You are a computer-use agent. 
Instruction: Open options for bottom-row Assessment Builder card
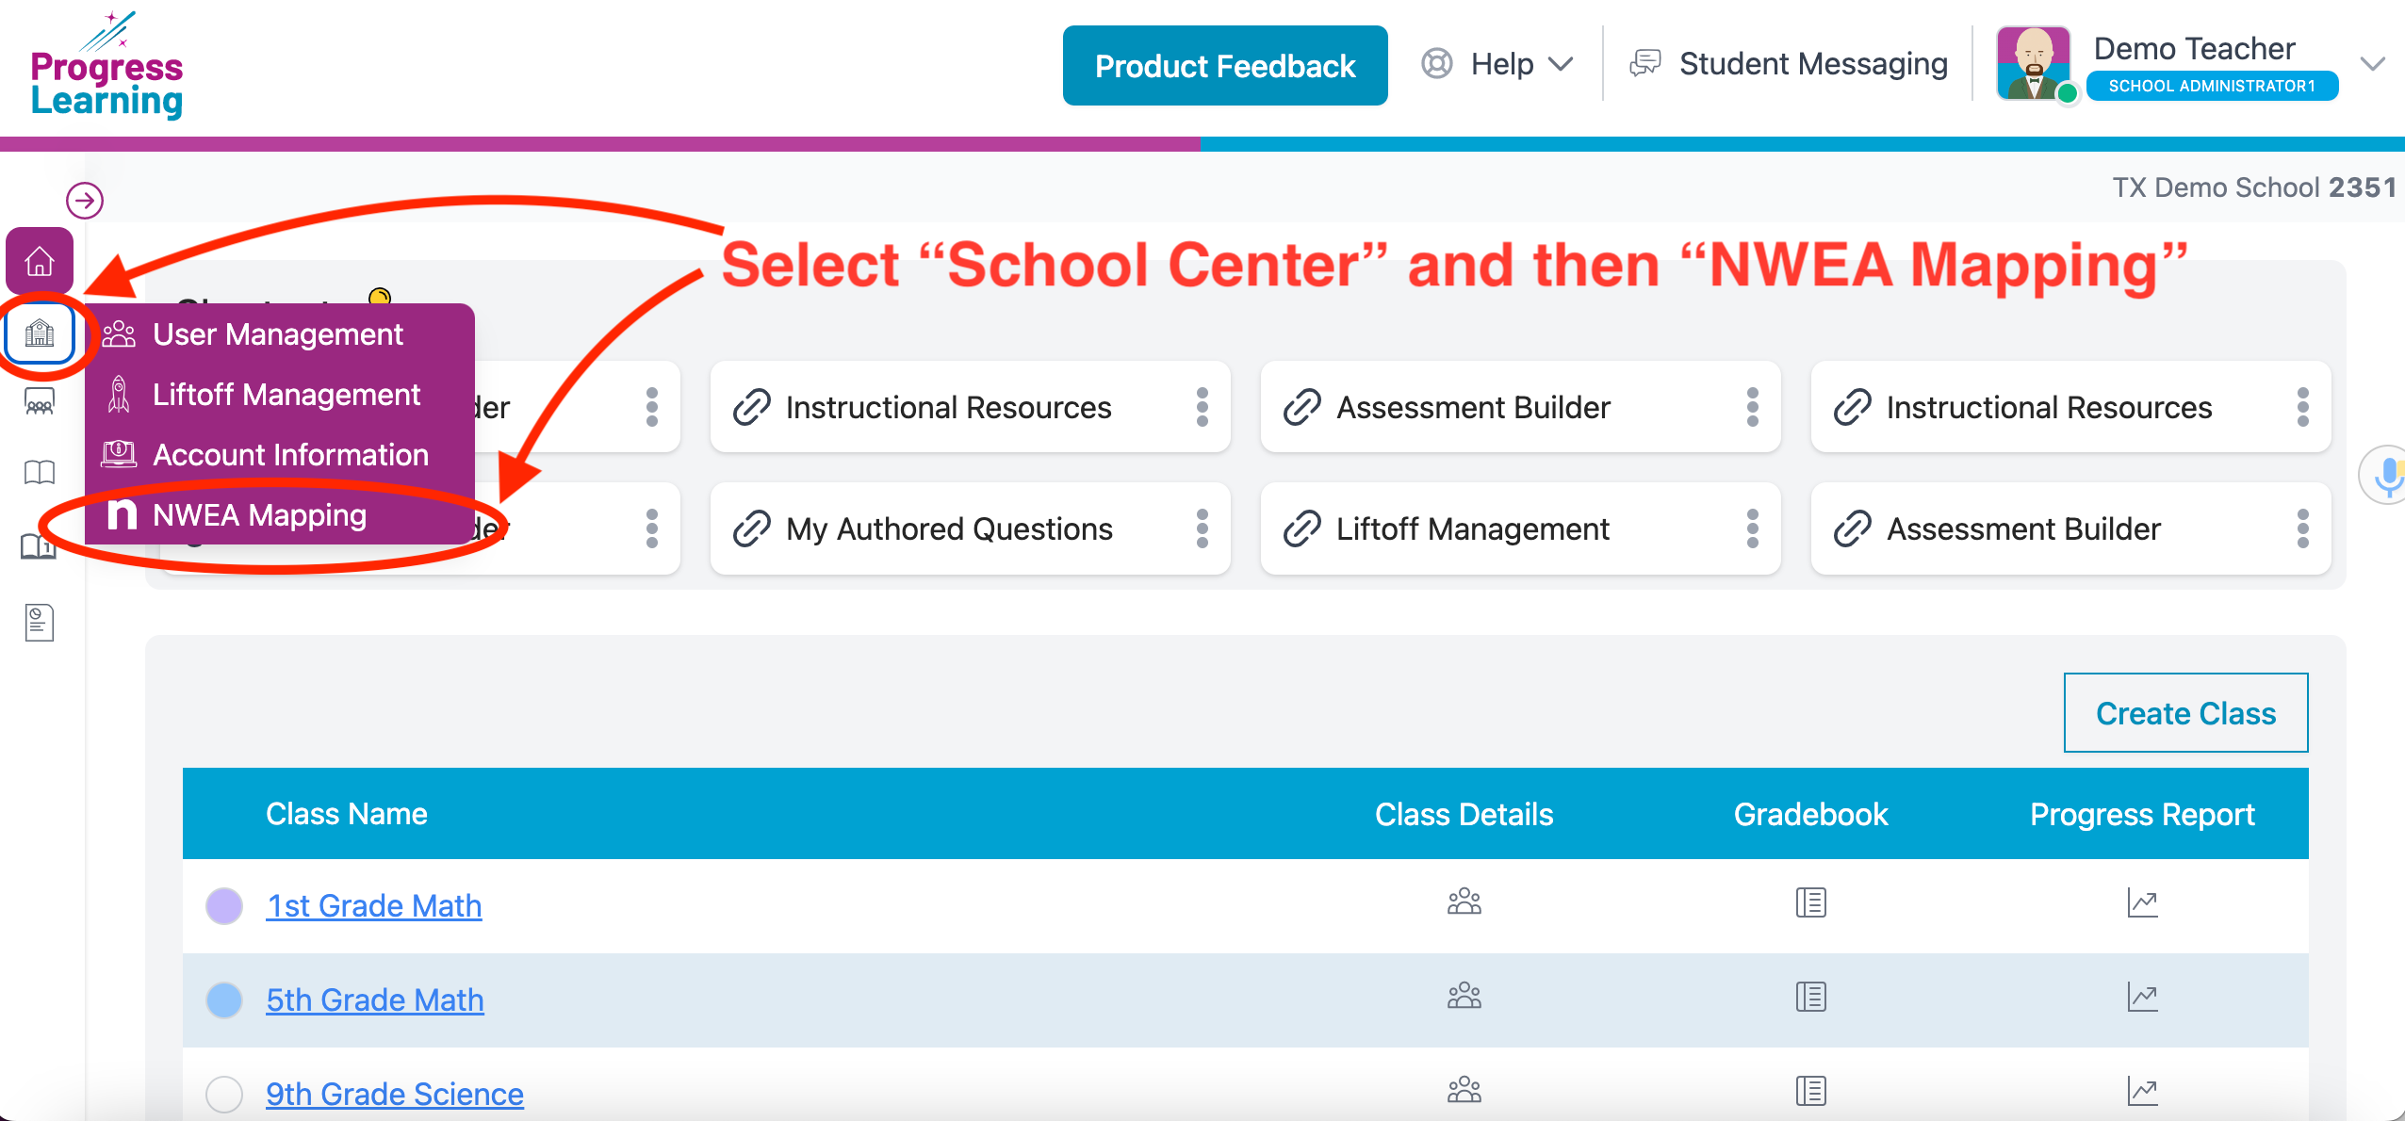(2303, 528)
